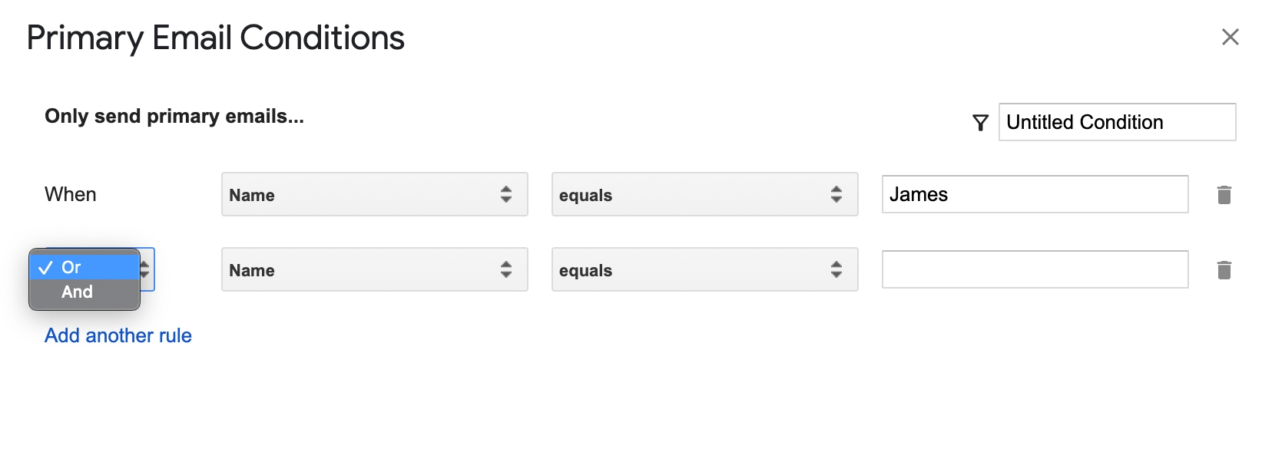Click the arrows on the second-row equals dropdown
1272x462 pixels.
[x=836, y=270]
